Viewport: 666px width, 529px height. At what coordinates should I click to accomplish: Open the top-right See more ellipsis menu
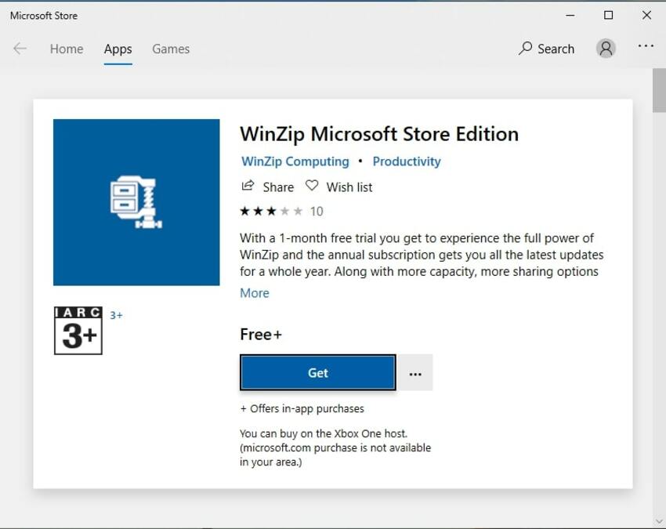pos(646,47)
